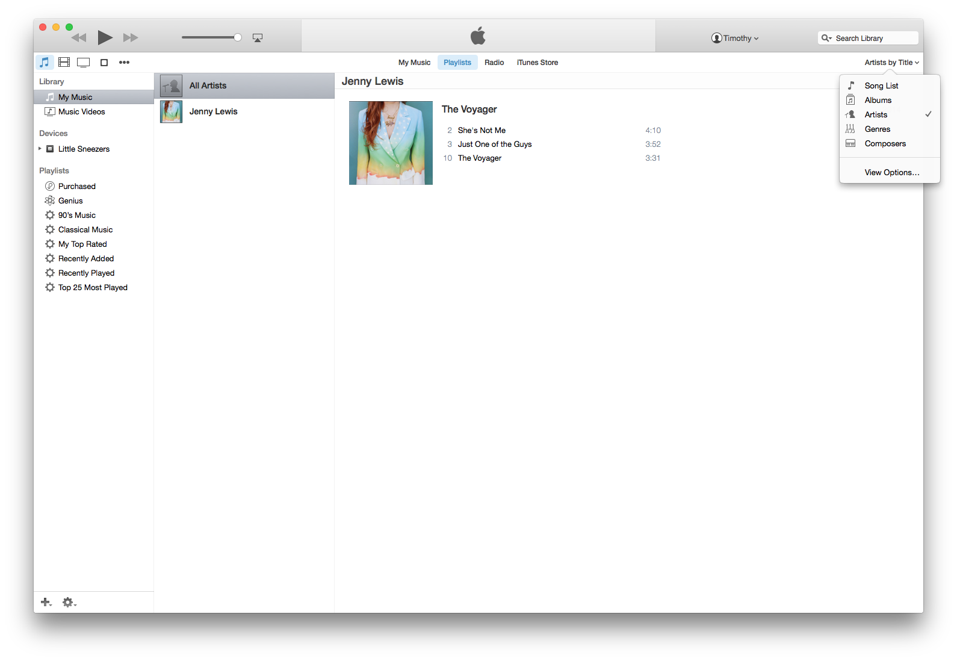Image resolution: width=960 pixels, height=661 pixels.
Task: Click the Jenny Lewis artist heading
Action: point(373,81)
